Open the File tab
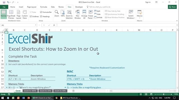179x100 pixels. point(4,7)
